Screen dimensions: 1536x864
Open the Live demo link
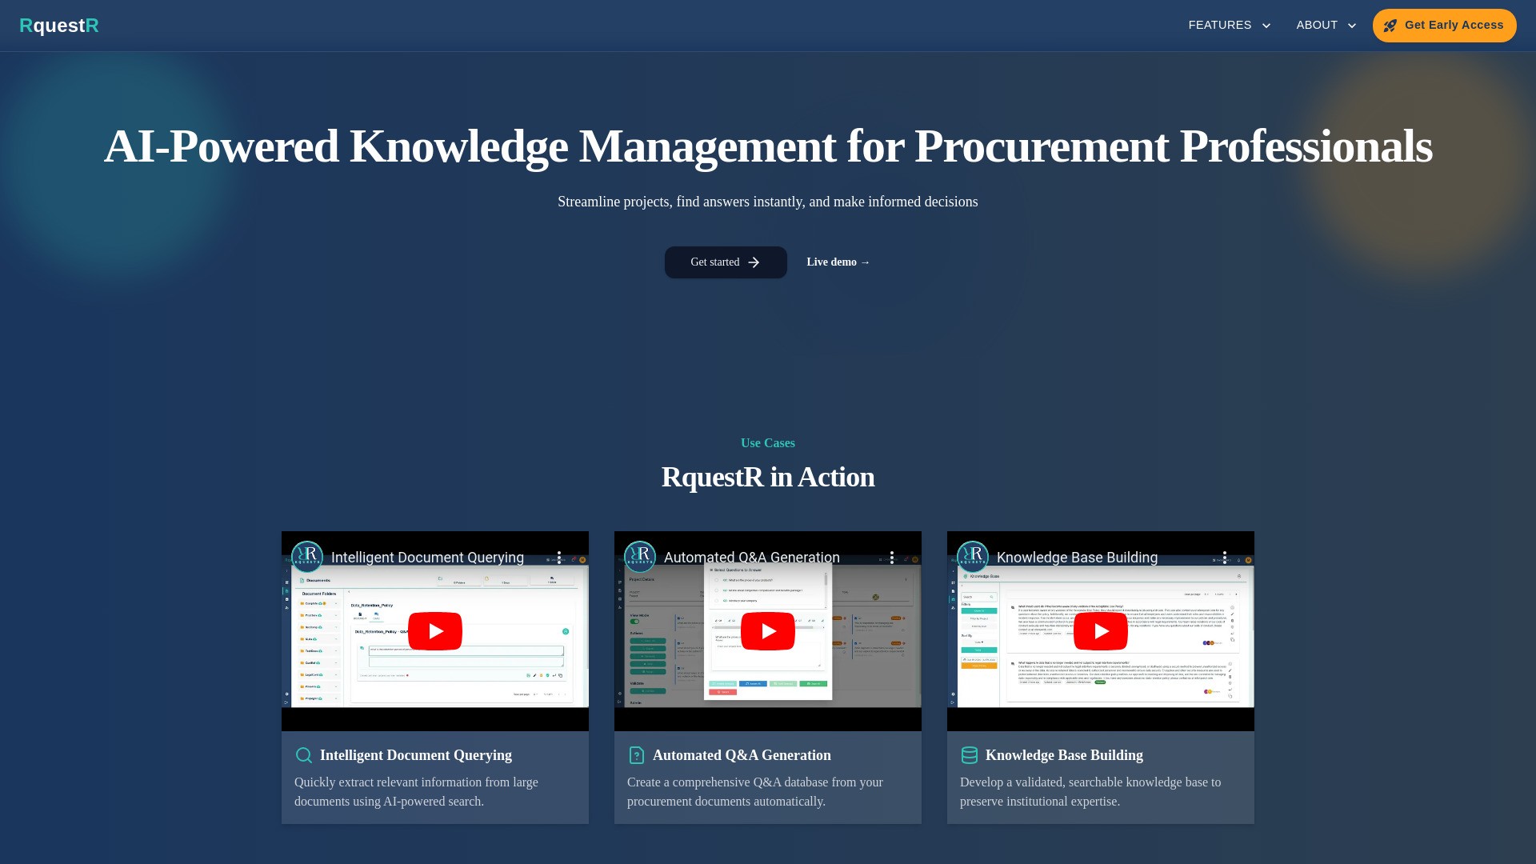[x=838, y=262]
